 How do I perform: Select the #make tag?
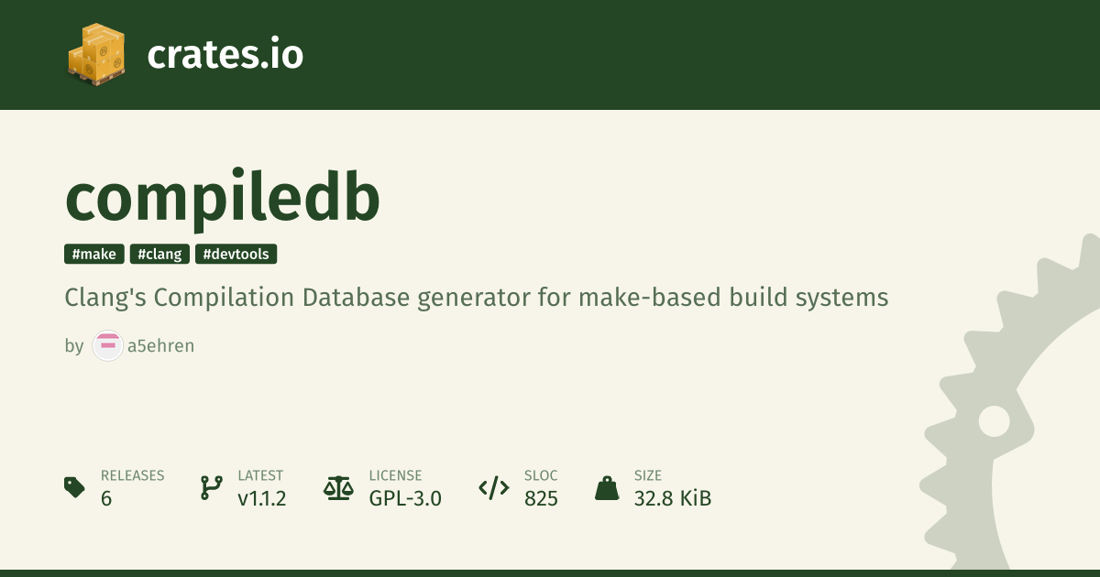[x=93, y=255]
